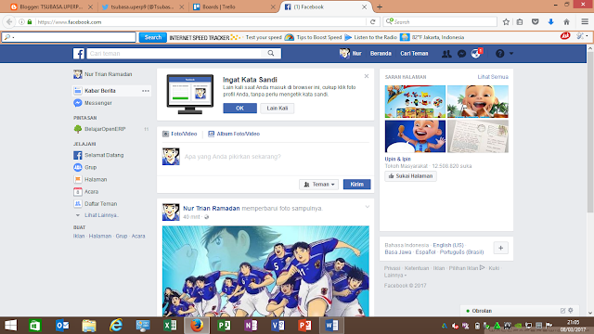
Task: Open the notifications globe icon
Action: [476, 54]
